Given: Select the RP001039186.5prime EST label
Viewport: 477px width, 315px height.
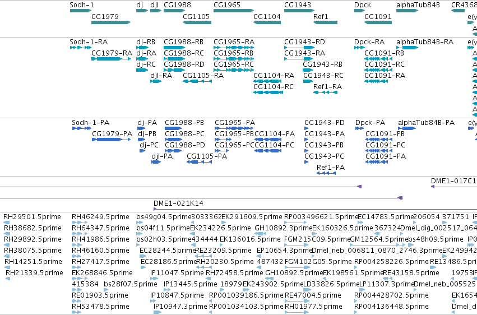Looking at the screenshot, I should (x=246, y=295).
